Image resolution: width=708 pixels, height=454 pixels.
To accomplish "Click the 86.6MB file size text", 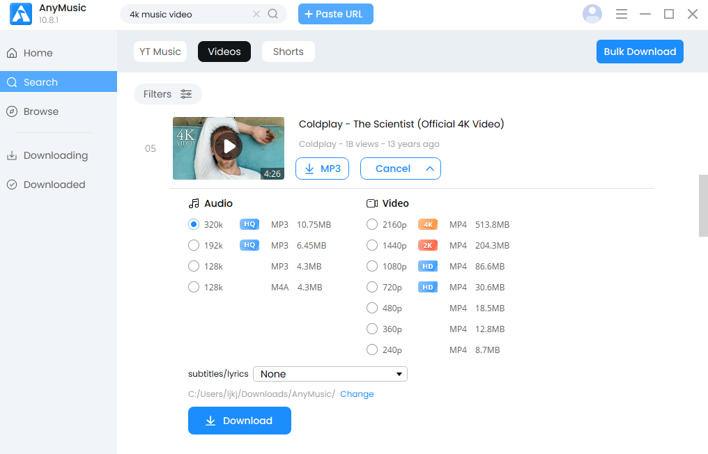I will 490,266.
